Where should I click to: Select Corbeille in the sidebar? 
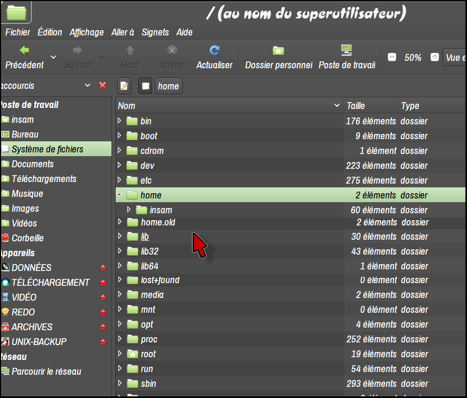27,238
